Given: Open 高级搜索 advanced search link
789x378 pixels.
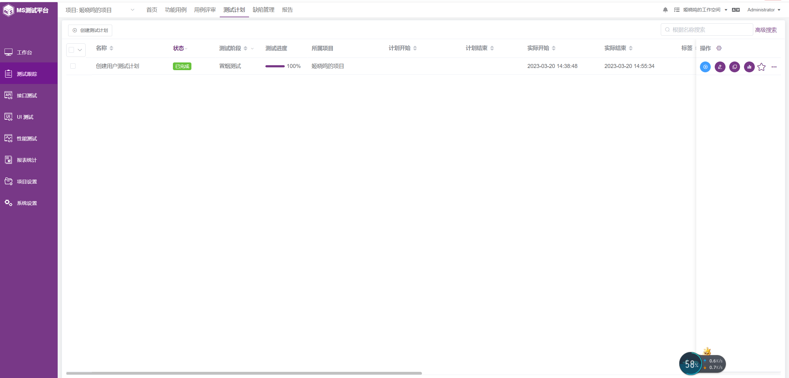Looking at the screenshot, I should coord(766,30).
